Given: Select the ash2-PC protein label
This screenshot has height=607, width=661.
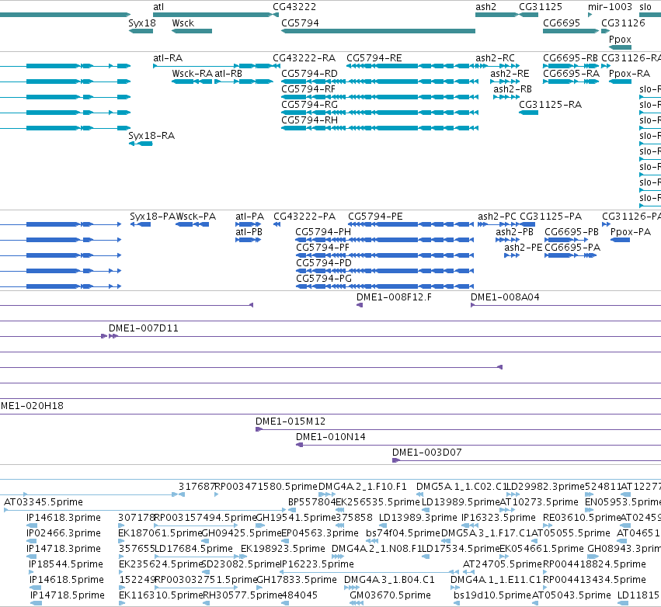Looking at the screenshot, I should [496, 217].
